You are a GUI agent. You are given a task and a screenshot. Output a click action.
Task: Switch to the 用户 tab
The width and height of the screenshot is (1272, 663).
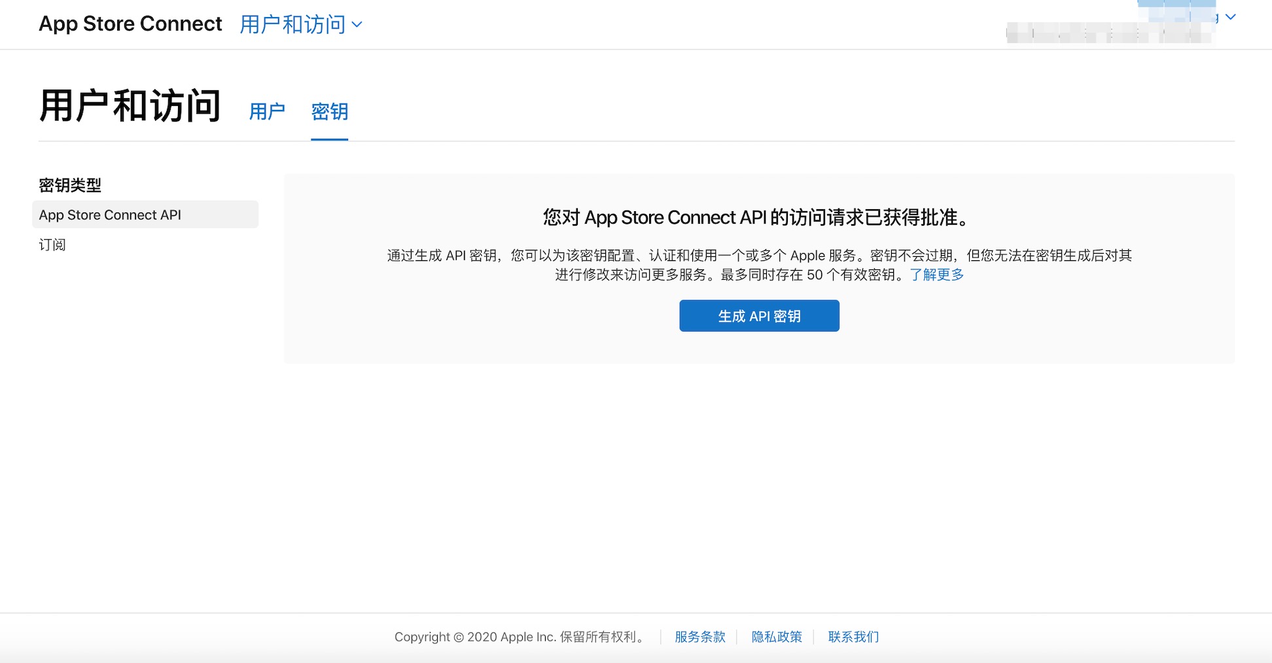click(267, 112)
